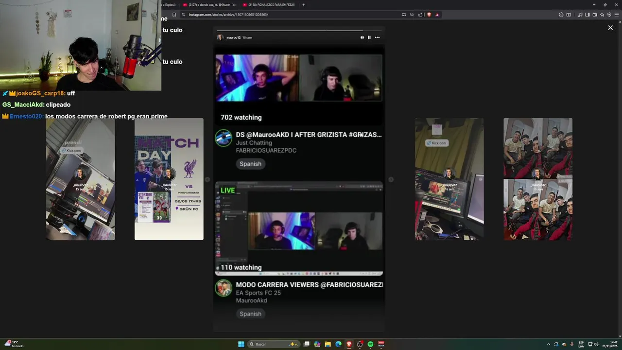Click the zoom magnifier icon in address bar
Image resolution: width=622 pixels, height=350 pixels.
point(412,15)
